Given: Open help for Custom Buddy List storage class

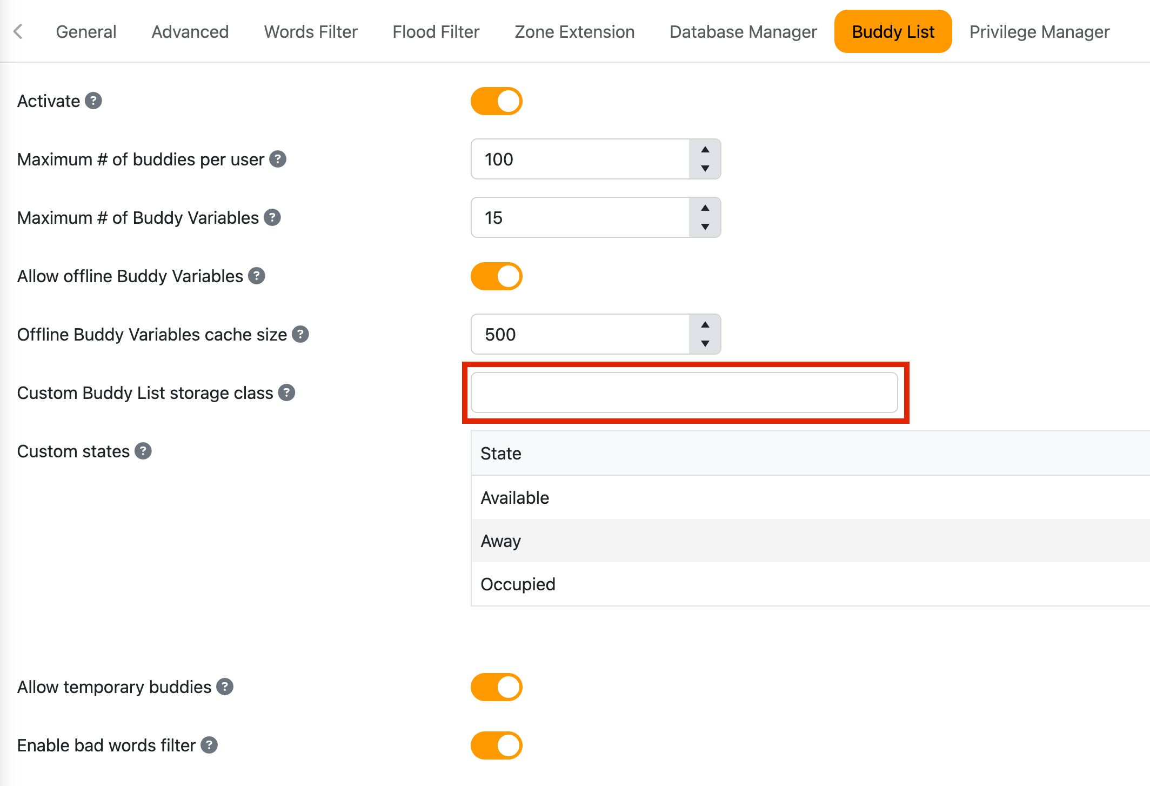Looking at the screenshot, I should 287,393.
